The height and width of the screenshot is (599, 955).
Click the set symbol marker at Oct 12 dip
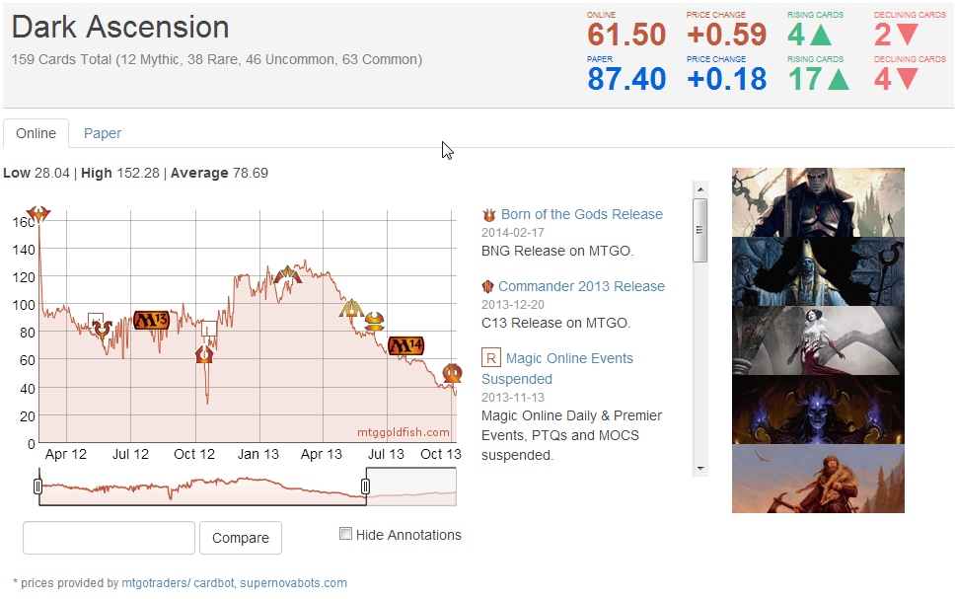(x=204, y=353)
